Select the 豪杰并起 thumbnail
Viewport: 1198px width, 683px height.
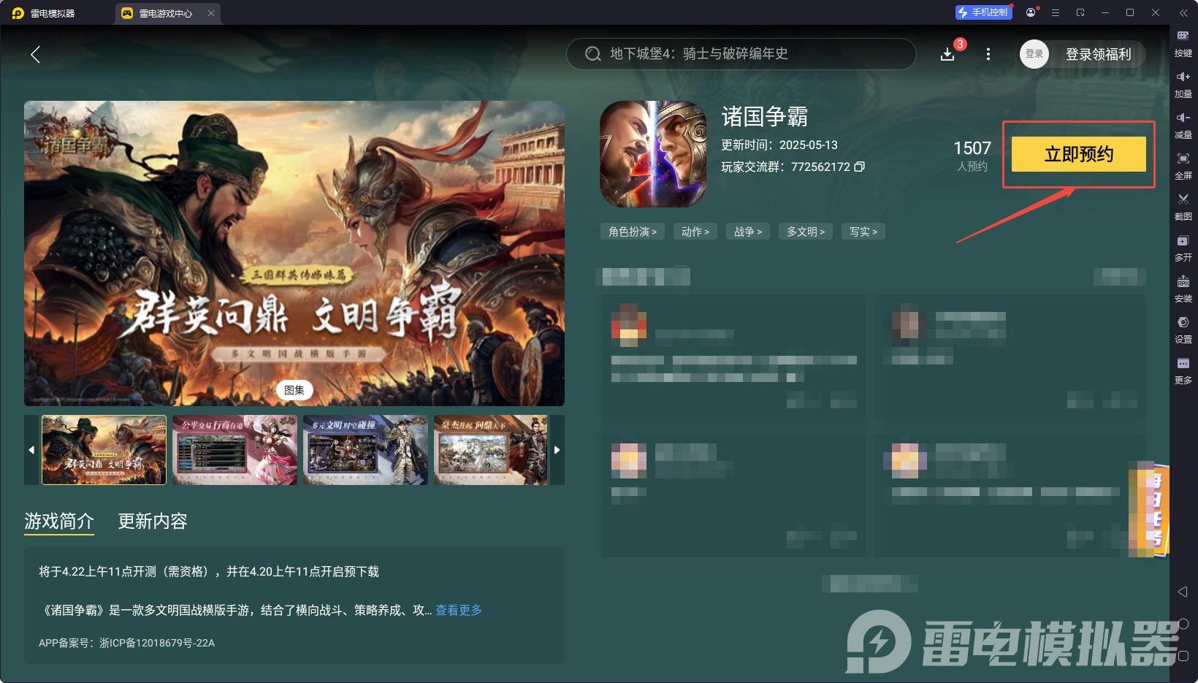491,450
